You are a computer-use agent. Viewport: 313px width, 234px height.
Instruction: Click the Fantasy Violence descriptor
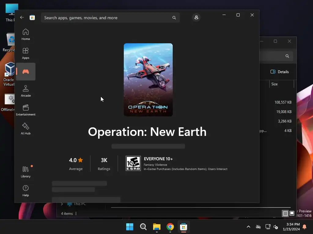click(155, 165)
